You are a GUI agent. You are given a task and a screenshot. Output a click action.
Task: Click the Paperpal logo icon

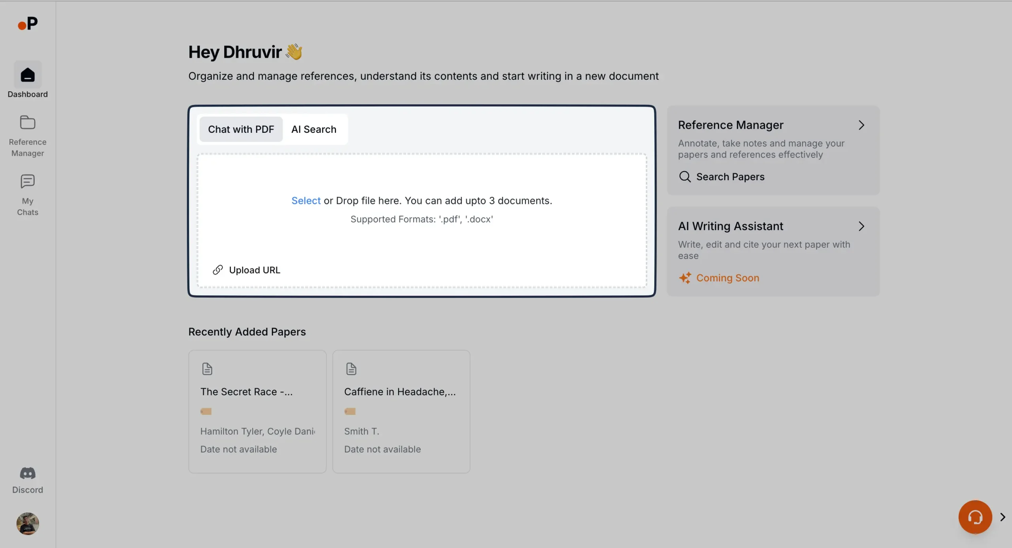[28, 24]
